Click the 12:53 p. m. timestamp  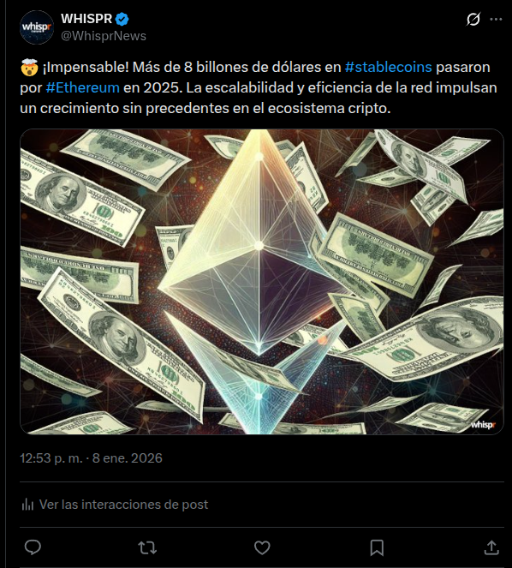pyautogui.click(x=51, y=458)
